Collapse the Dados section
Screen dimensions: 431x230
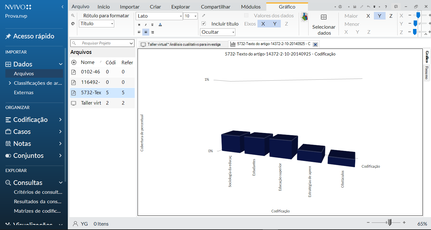coord(61,64)
